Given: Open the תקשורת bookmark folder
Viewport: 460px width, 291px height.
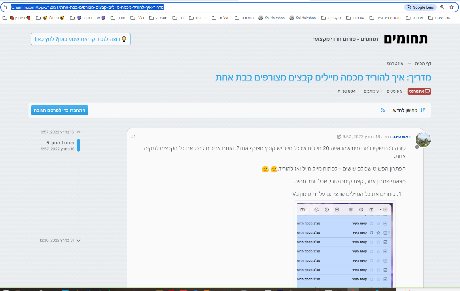Looking at the screenshot, I should click(x=331, y=18).
